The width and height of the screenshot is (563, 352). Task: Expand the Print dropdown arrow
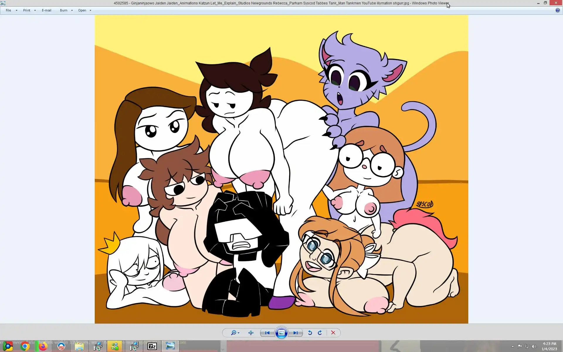[35, 10]
